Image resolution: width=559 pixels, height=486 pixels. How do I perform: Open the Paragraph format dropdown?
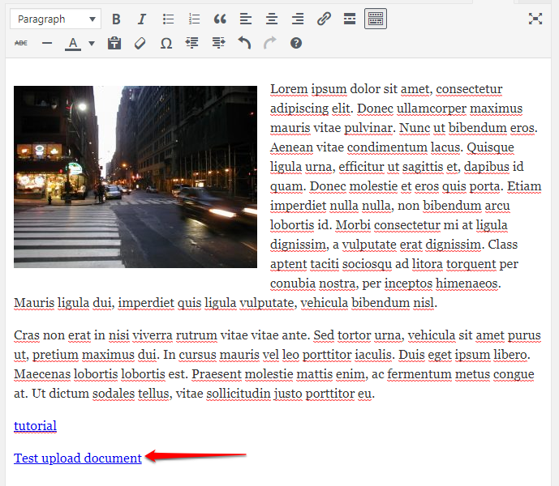pyautogui.click(x=56, y=19)
